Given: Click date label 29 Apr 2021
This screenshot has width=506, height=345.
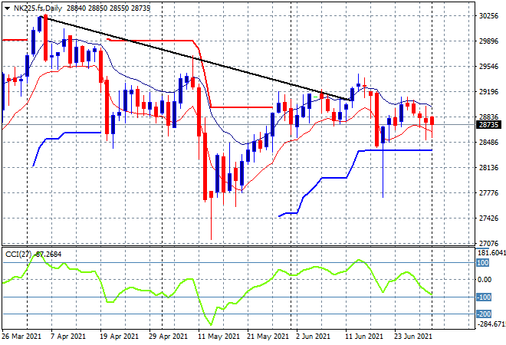Looking at the screenshot, I should pyautogui.click(x=168, y=337).
